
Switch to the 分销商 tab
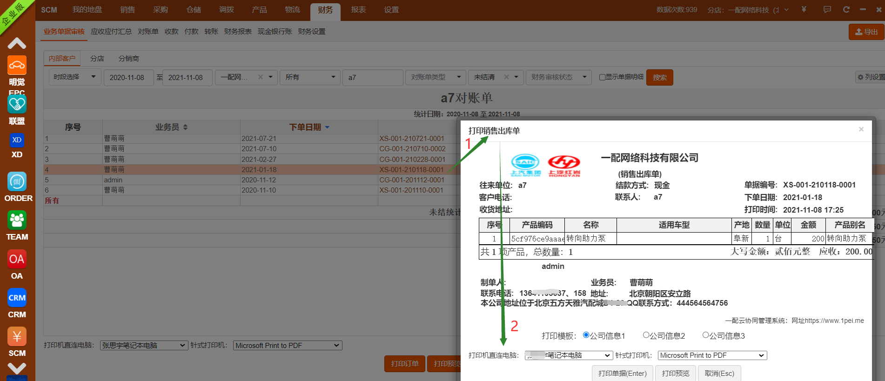click(x=128, y=59)
